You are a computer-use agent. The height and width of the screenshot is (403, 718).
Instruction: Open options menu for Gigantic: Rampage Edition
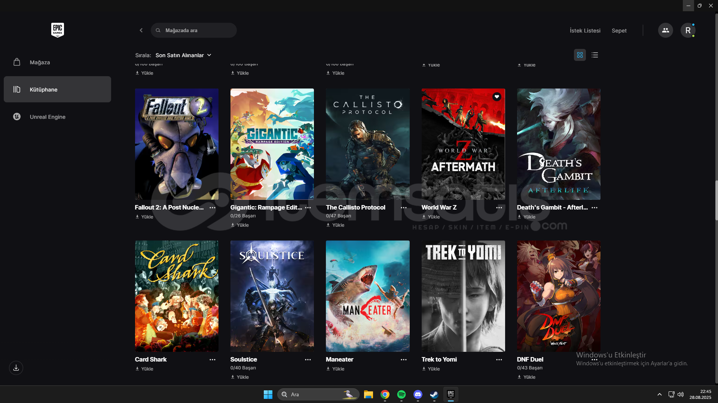(308, 208)
